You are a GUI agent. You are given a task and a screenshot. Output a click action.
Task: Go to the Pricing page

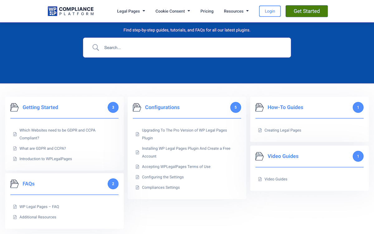click(207, 11)
